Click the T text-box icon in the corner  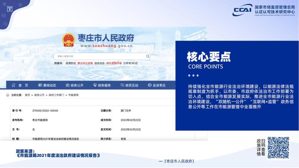[x=10, y=9]
